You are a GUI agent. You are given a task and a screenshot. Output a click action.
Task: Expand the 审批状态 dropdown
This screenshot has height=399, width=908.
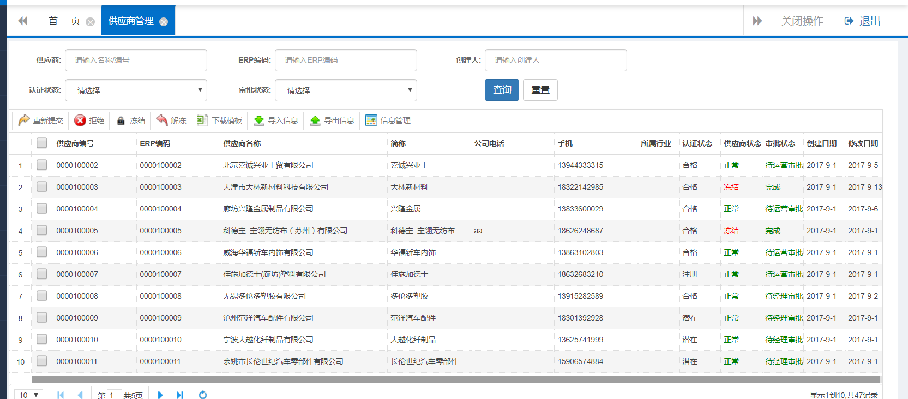[x=346, y=90]
